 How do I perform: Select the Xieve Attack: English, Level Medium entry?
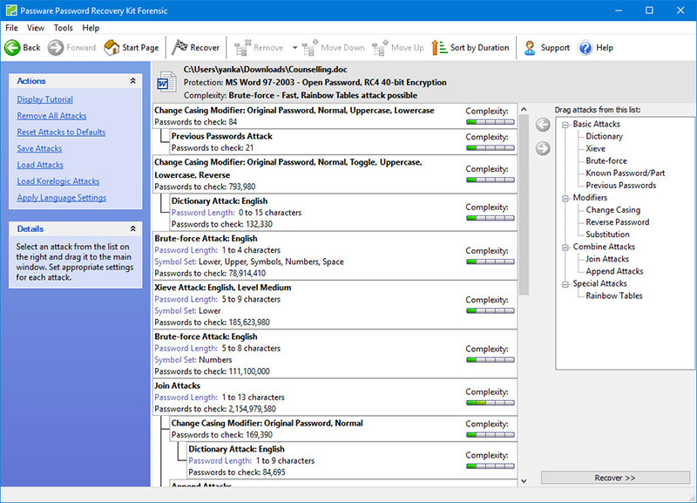pos(335,304)
